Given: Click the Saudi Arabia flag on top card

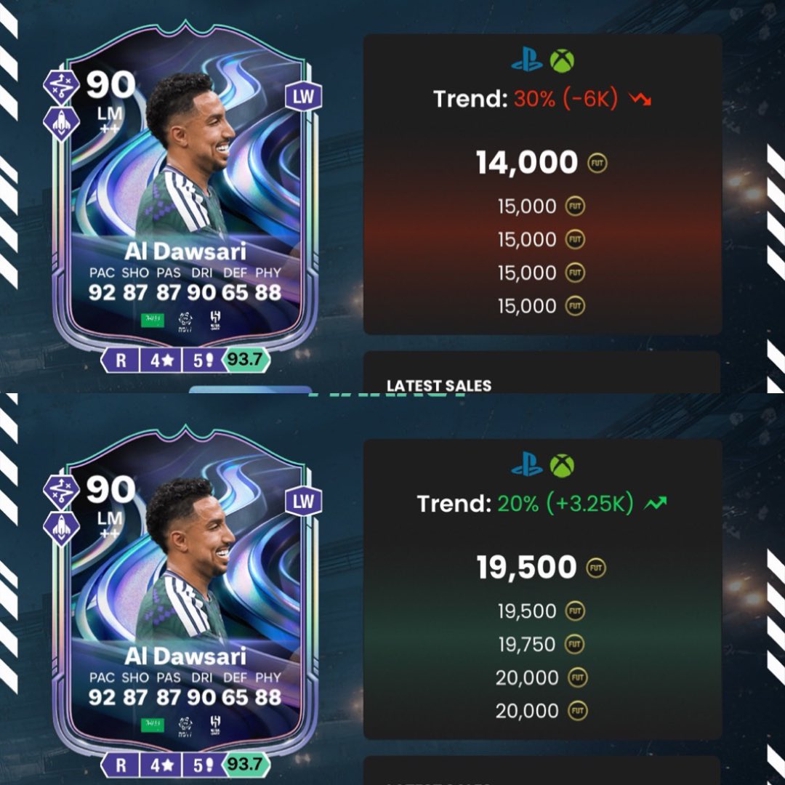Looking at the screenshot, I should pyautogui.click(x=153, y=320).
